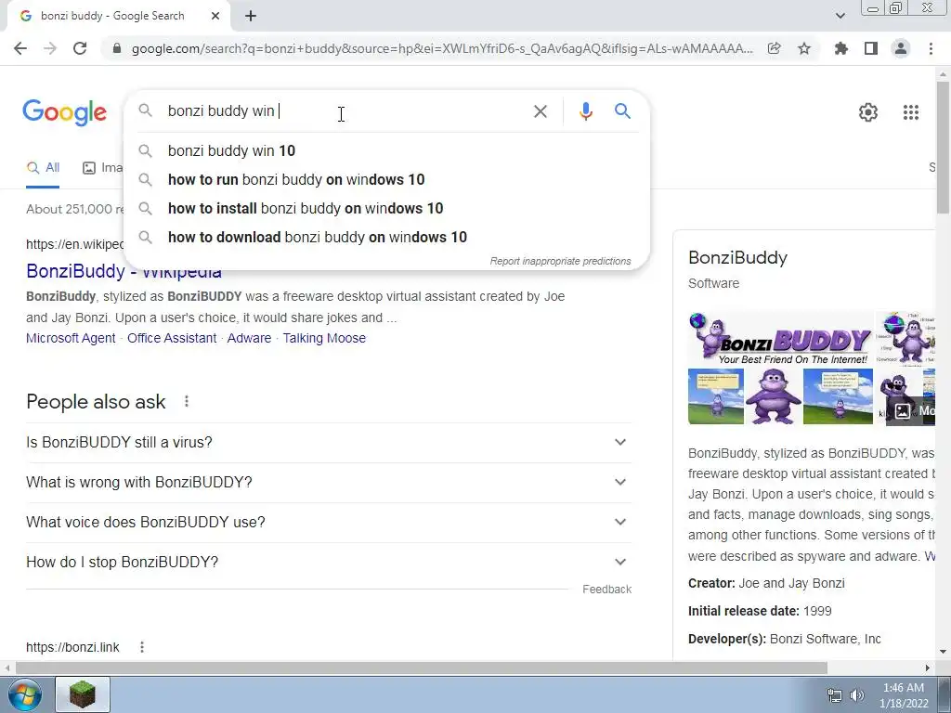Expand 'How do I stop BonziBUDDY?'
Screen dimensions: 951x713
329,563
